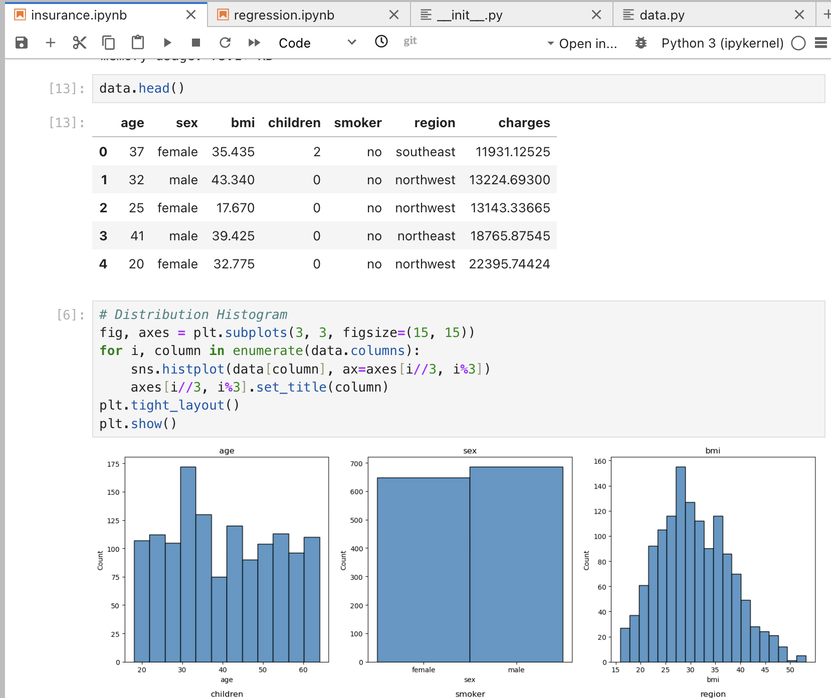
Task: Insert a new cell with the plus icon
Action: 50,43
